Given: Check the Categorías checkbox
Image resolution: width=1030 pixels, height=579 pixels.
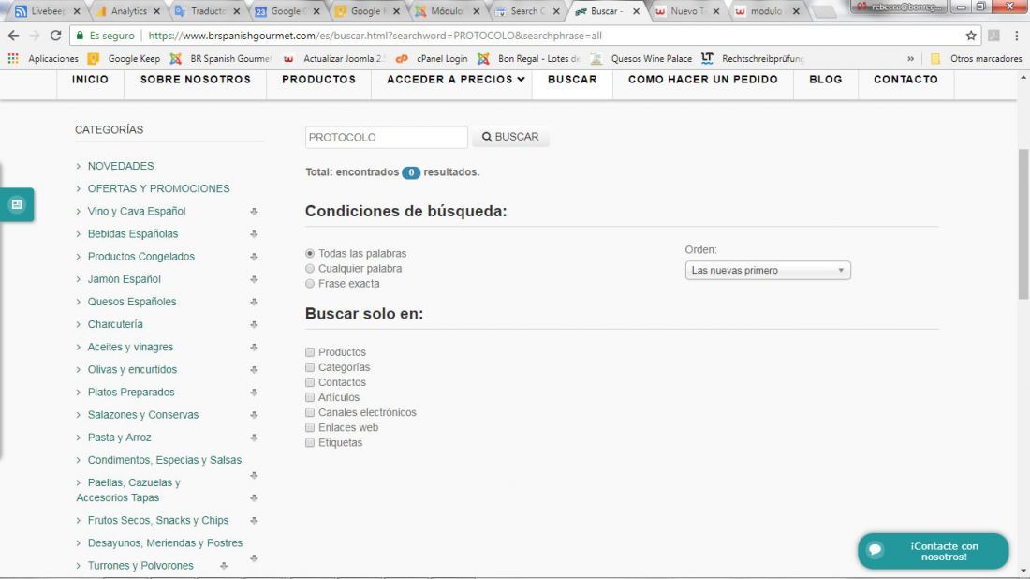Looking at the screenshot, I should [x=310, y=367].
